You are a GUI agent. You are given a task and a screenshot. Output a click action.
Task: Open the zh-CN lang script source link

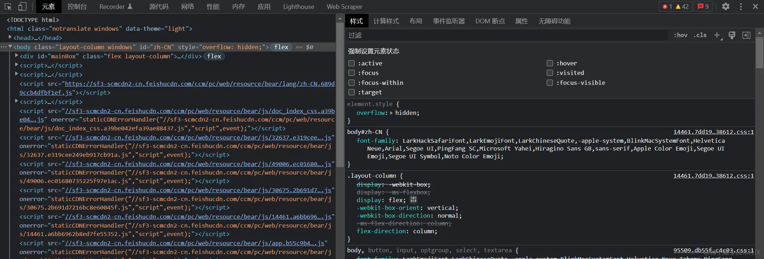[200, 84]
